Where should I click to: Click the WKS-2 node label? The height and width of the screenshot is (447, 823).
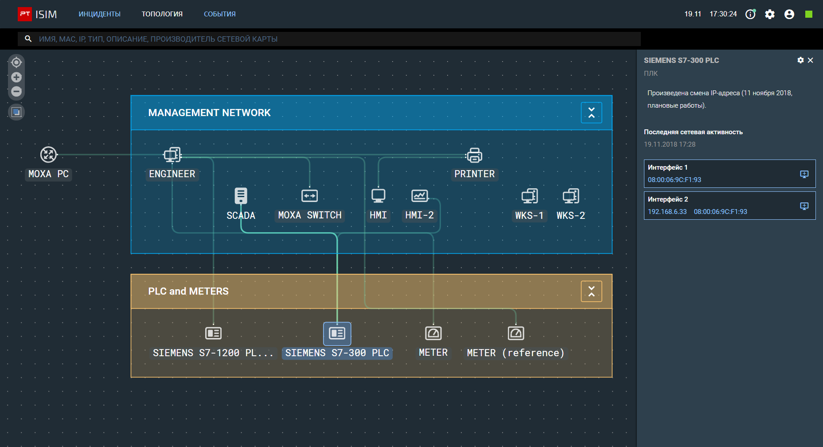point(571,216)
